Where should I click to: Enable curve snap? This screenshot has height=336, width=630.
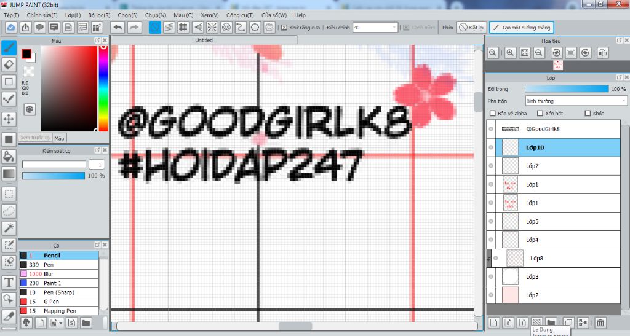(x=241, y=28)
